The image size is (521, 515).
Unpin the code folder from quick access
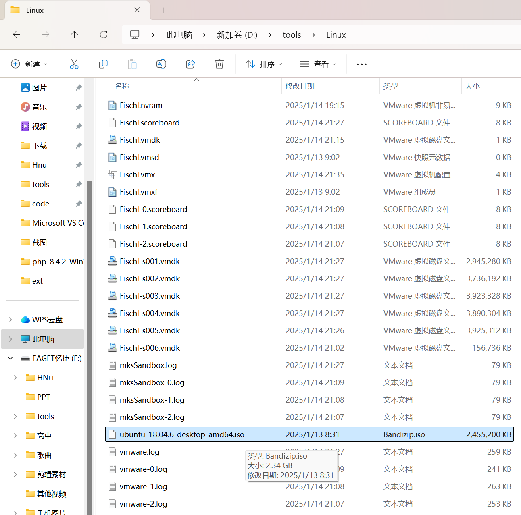[x=79, y=204]
